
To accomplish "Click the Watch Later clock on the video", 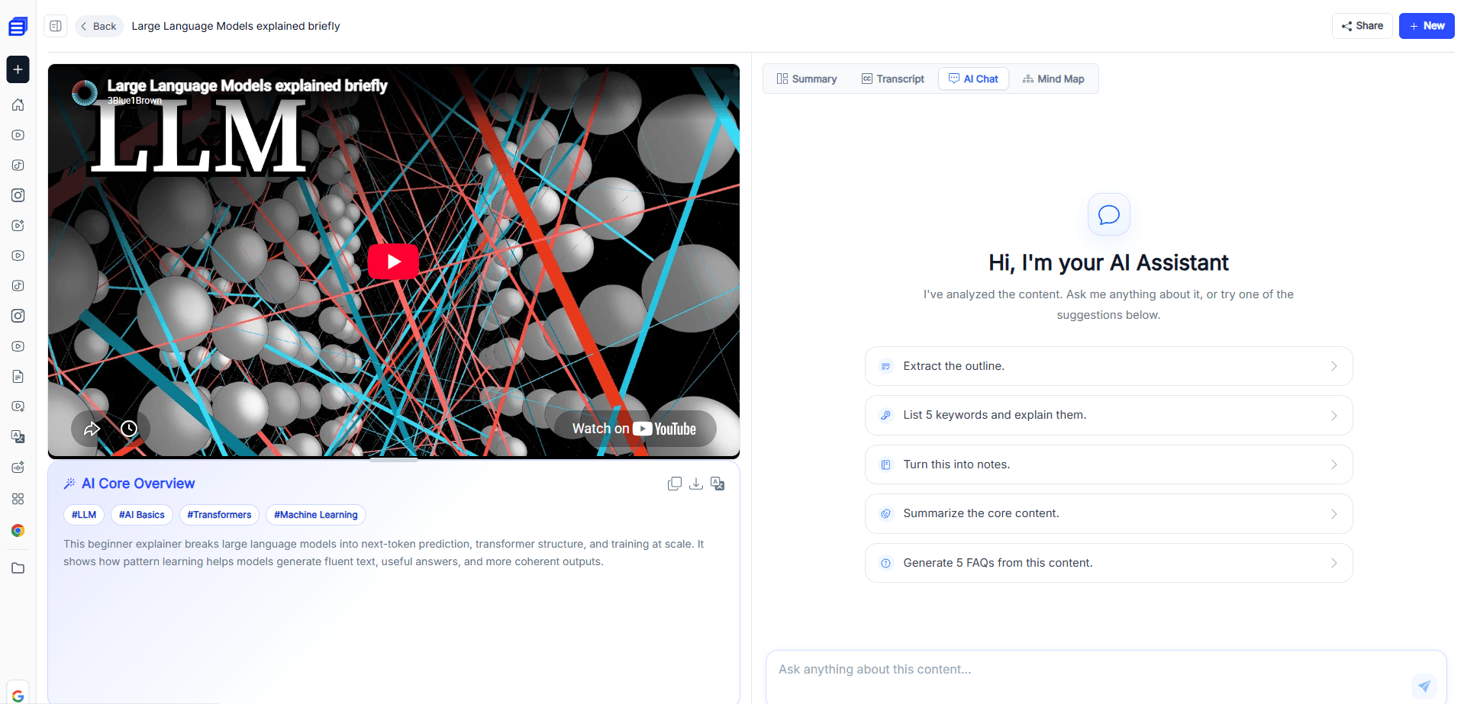I will click(x=129, y=429).
